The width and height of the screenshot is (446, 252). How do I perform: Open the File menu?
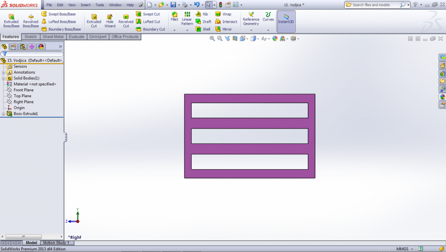pos(49,5)
